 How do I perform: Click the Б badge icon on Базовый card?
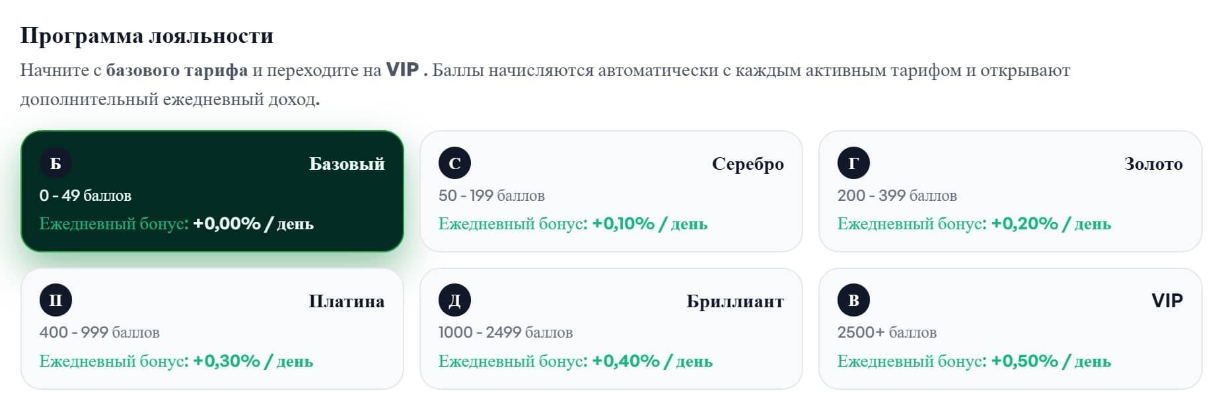[57, 163]
